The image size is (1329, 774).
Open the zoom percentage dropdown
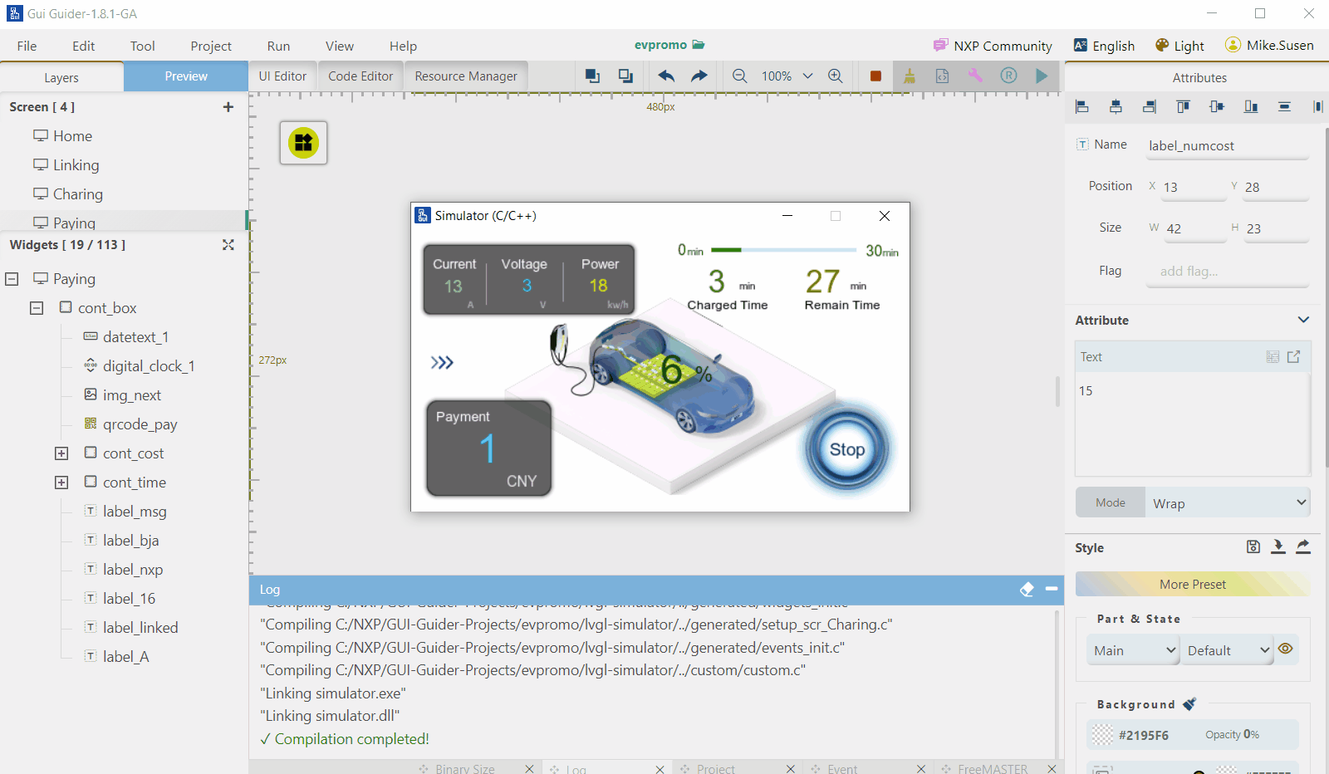pos(807,76)
